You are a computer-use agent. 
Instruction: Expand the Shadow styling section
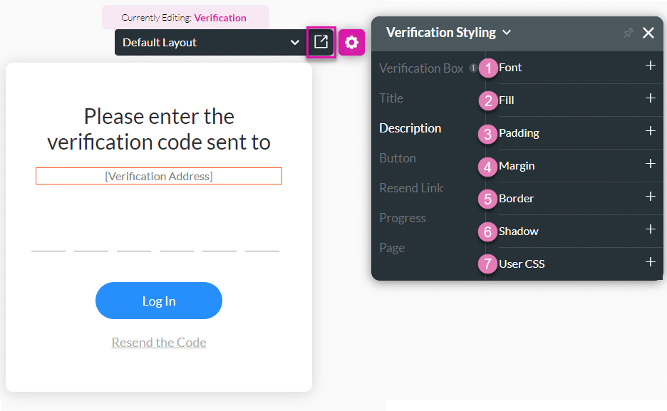point(650,229)
